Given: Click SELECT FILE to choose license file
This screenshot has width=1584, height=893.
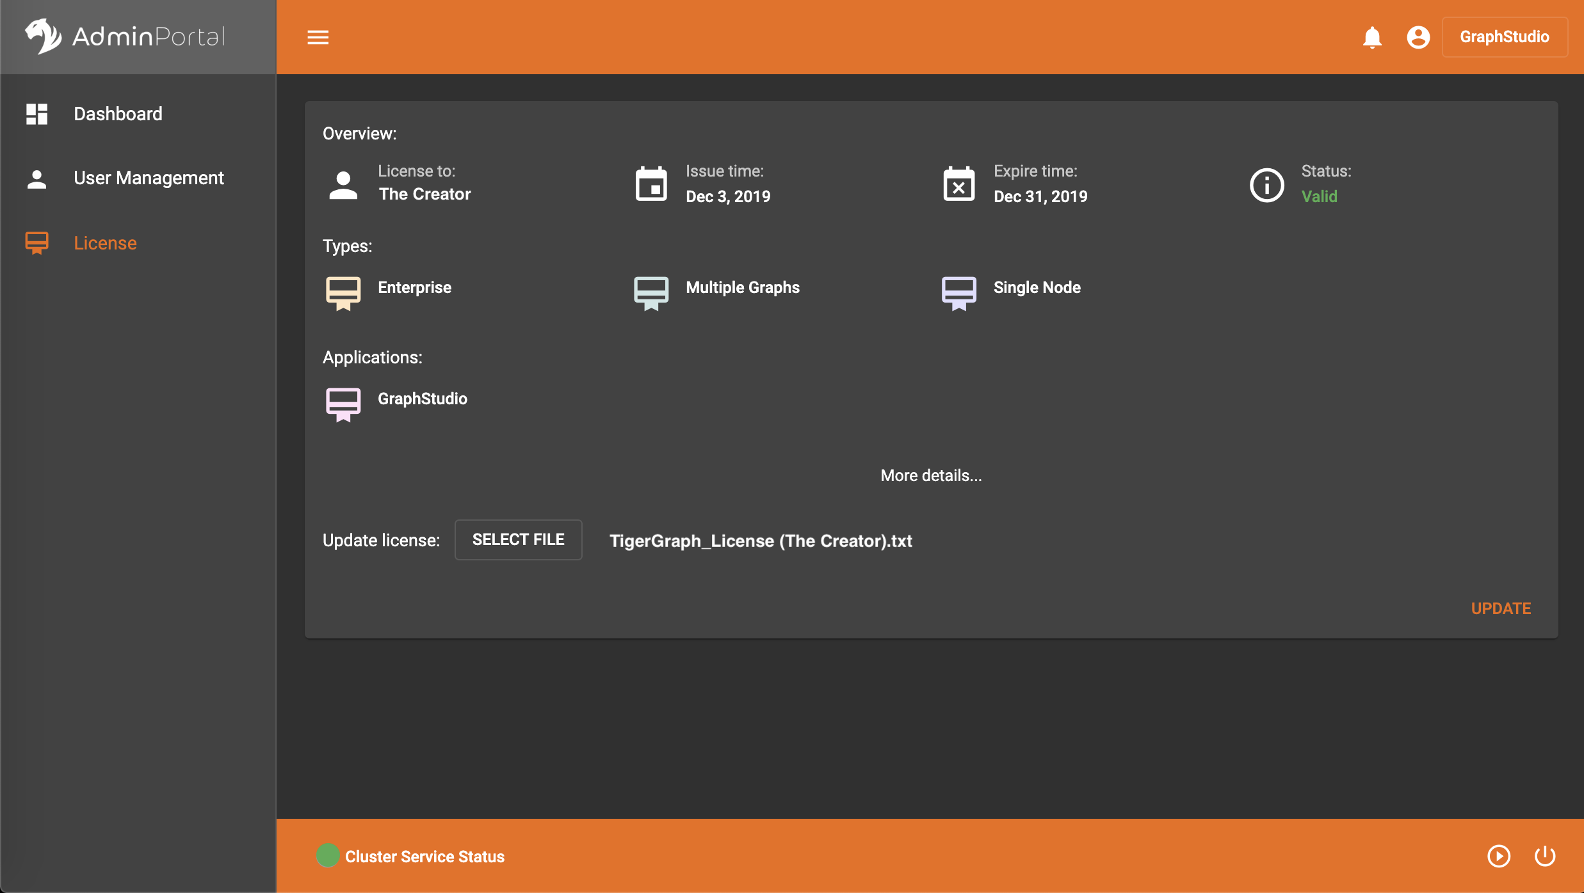Looking at the screenshot, I should click(x=519, y=540).
